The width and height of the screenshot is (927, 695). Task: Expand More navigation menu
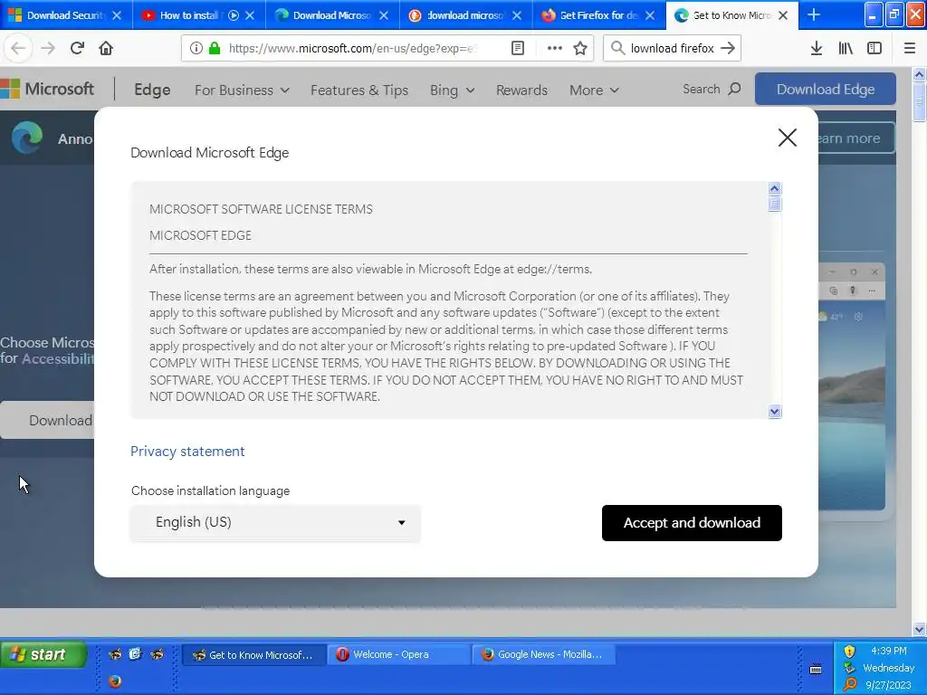tap(594, 90)
